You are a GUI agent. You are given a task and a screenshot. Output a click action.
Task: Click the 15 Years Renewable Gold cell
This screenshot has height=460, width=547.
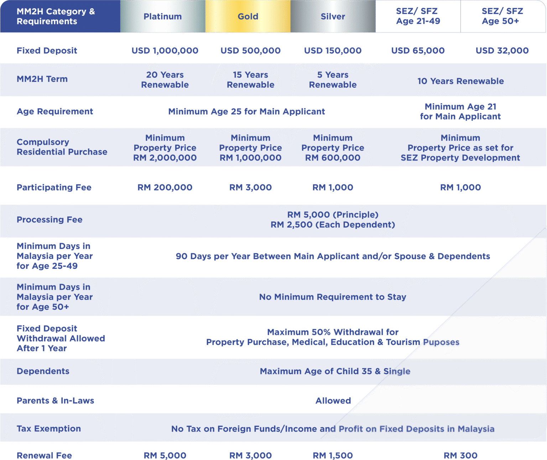[x=250, y=80]
